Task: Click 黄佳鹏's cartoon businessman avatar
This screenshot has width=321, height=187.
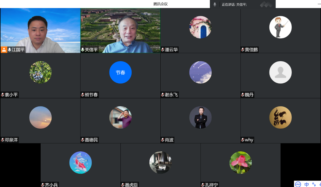Action: [281, 27]
